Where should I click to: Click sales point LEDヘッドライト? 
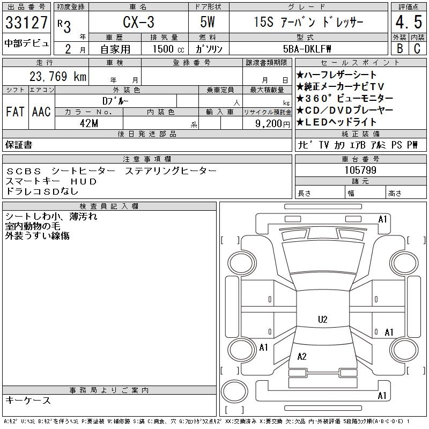tap(336, 122)
